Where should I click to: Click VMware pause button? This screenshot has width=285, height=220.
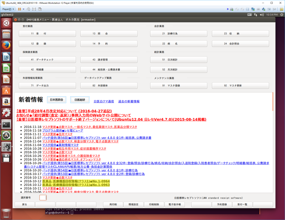(x=19, y=9)
